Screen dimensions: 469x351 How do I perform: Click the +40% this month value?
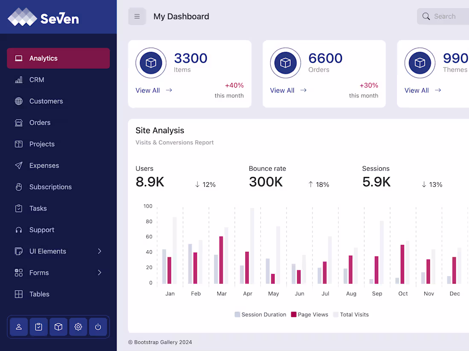pos(234,86)
